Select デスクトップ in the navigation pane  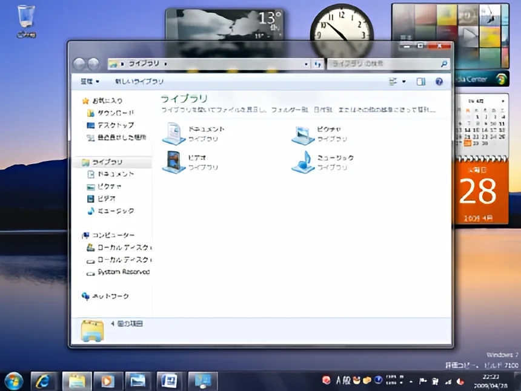coord(115,125)
